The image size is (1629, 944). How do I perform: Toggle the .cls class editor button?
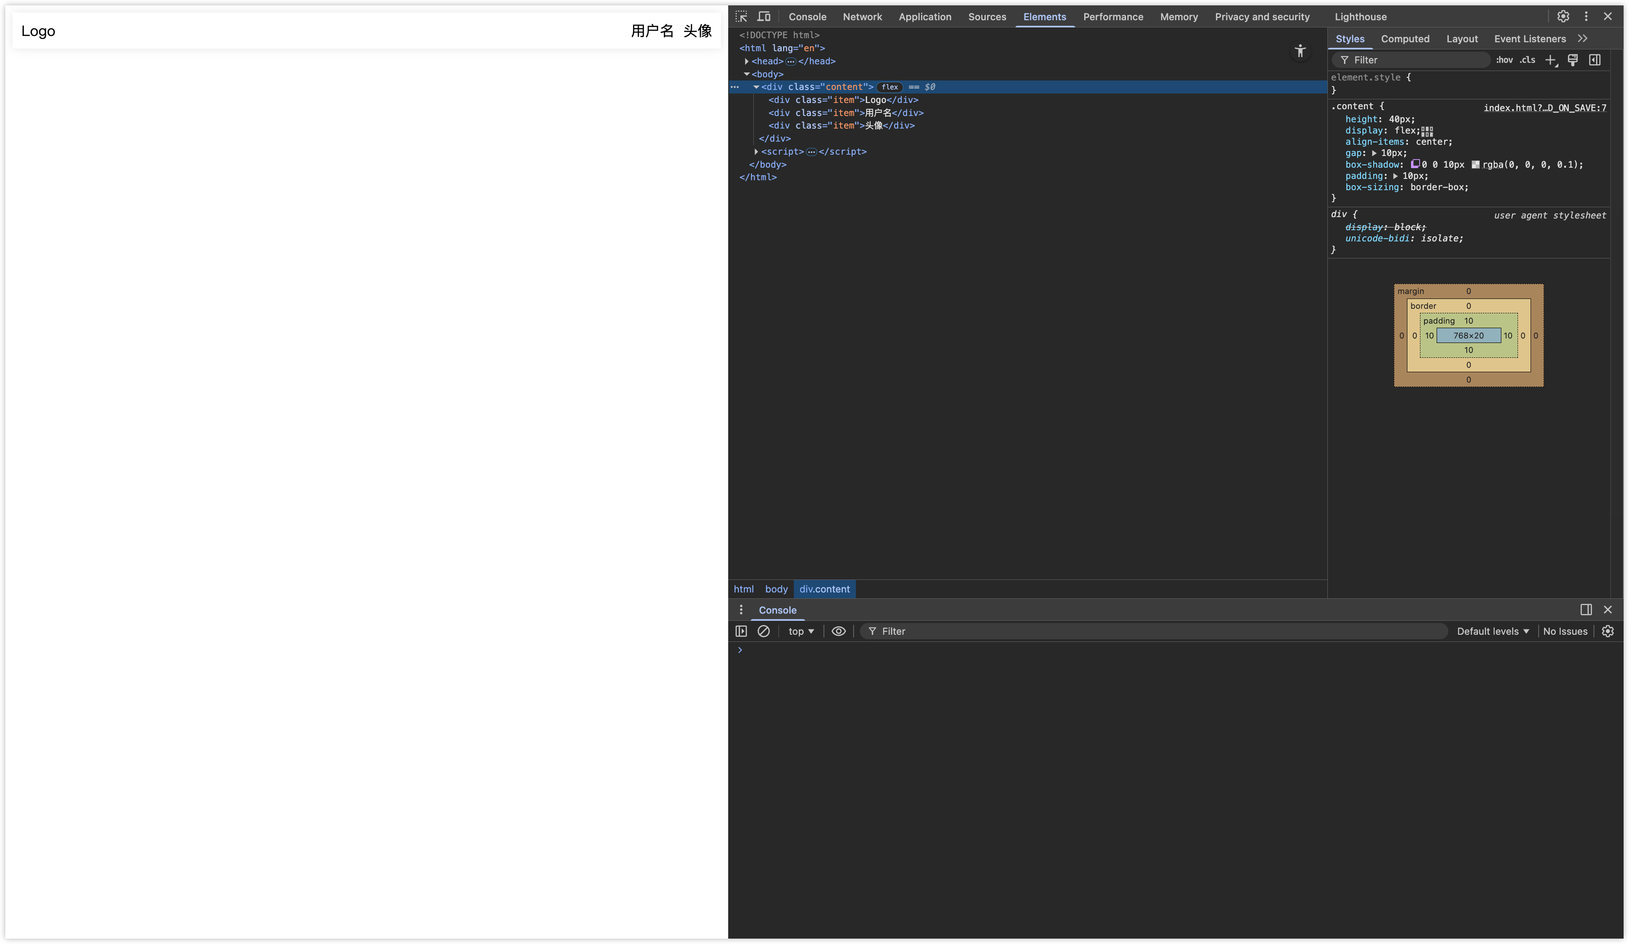1527,60
